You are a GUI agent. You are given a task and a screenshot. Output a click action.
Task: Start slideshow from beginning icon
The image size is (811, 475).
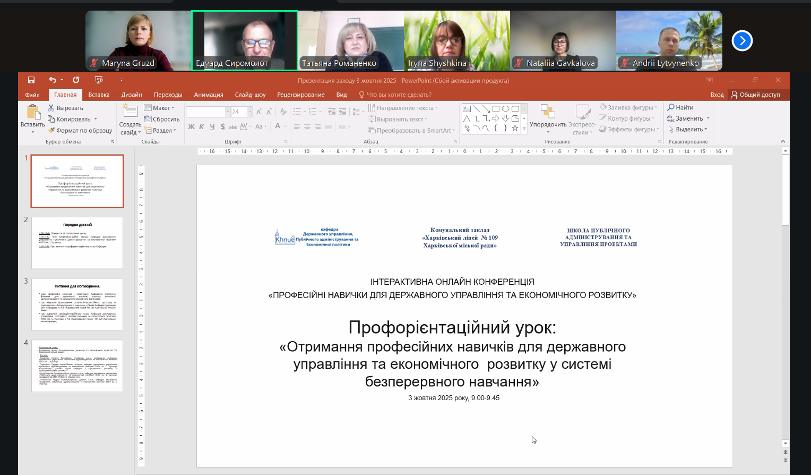tap(99, 80)
